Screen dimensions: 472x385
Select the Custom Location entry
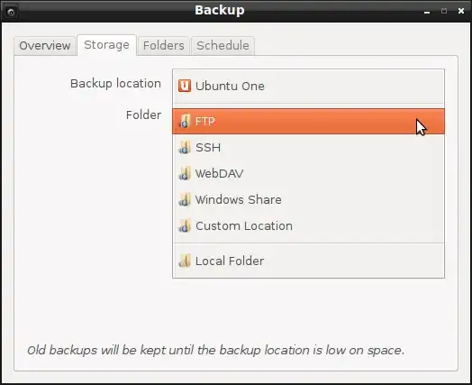click(x=308, y=225)
